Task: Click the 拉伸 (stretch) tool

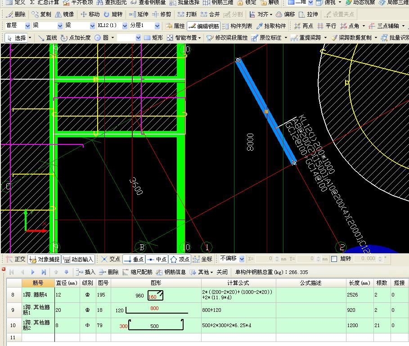Action: point(308,14)
